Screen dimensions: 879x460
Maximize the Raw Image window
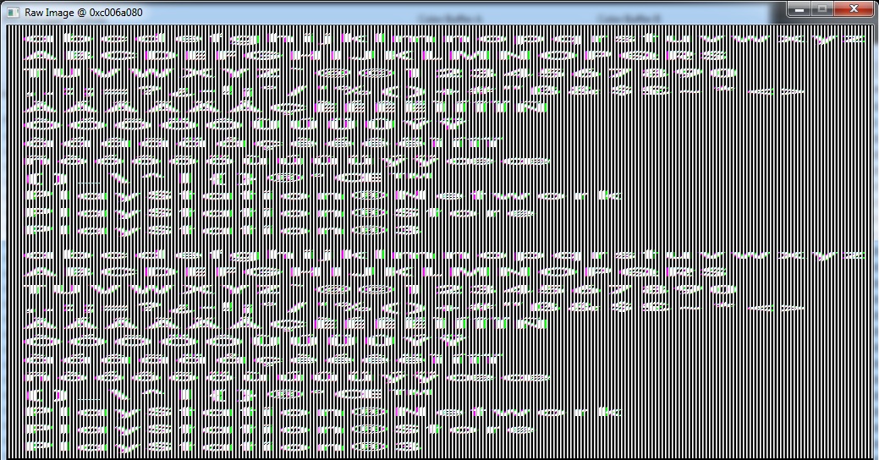click(823, 9)
